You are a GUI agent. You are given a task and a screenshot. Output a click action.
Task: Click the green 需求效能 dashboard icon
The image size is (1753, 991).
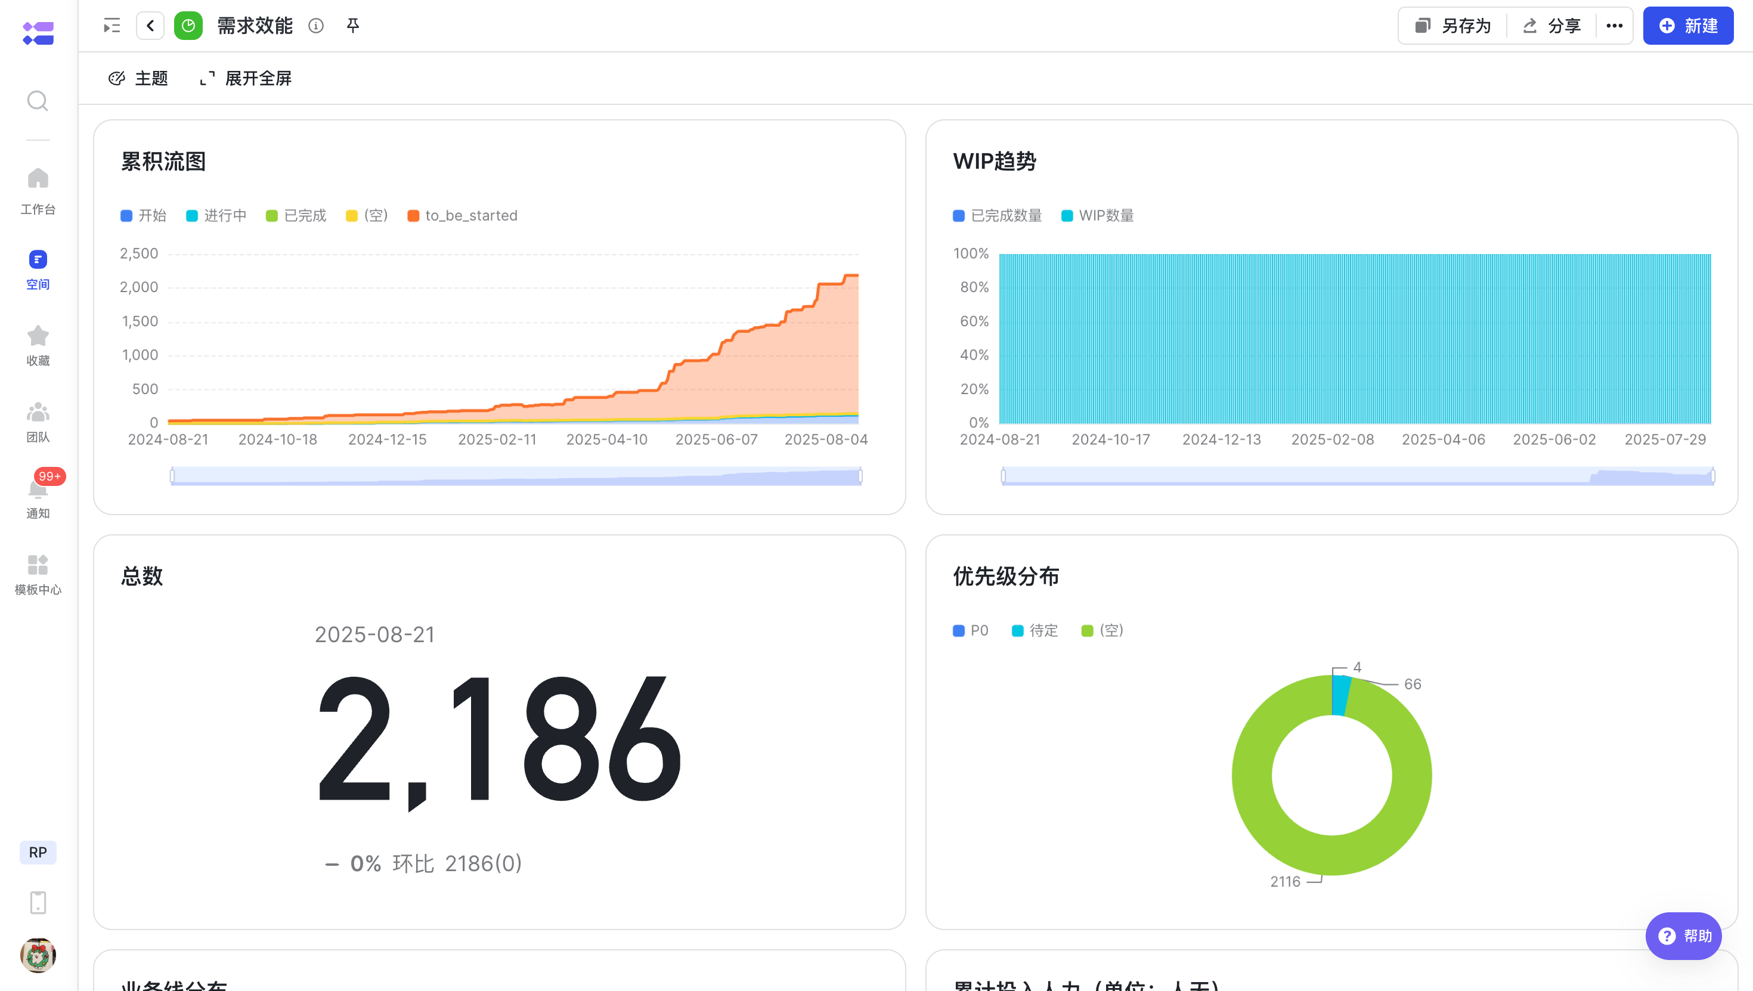tap(188, 26)
